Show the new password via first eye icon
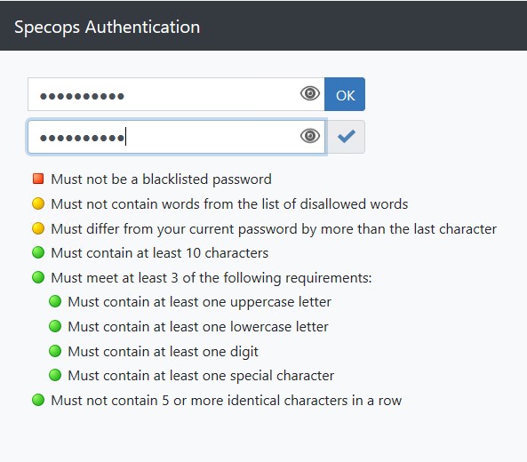The height and width of the screenshot is (462, 527). tap(310, 93)
